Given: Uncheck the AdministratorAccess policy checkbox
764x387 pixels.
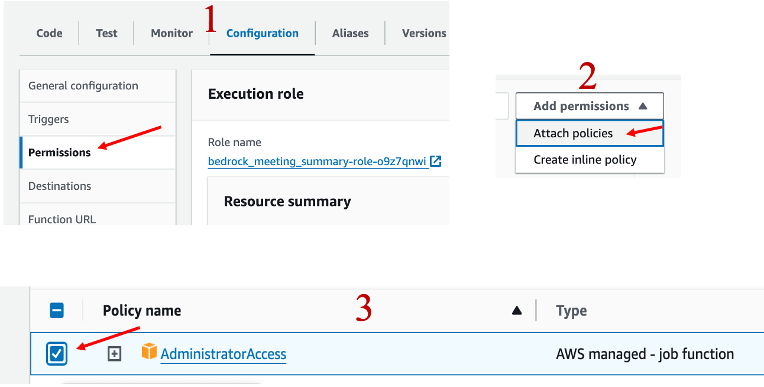Looking at the screenshot, I should (57, 354).
